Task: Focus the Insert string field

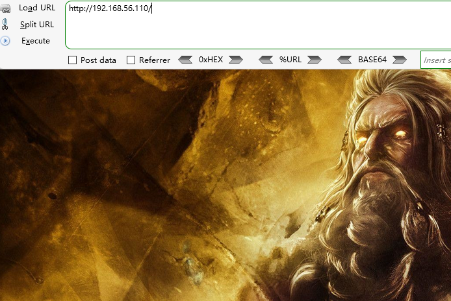Action: 436,60
